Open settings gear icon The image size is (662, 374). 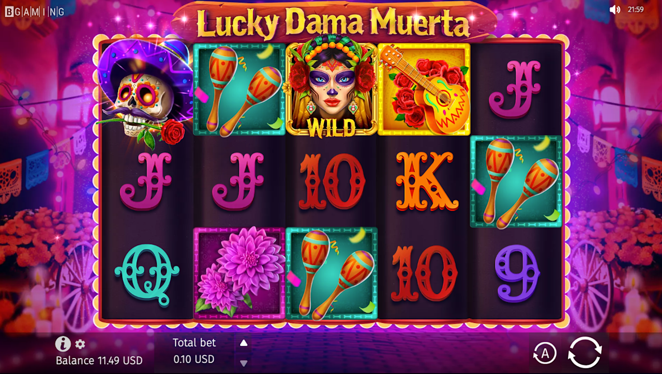coord(80,344)
